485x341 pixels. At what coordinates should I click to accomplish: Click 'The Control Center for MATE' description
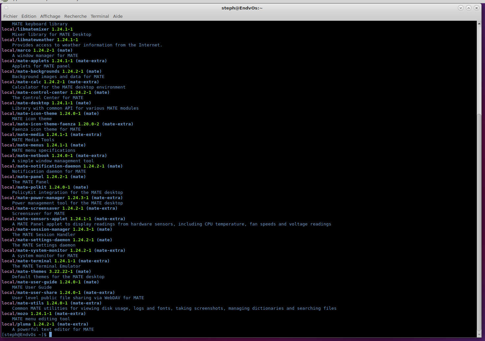pyautogui.click(x=48, y=97)
